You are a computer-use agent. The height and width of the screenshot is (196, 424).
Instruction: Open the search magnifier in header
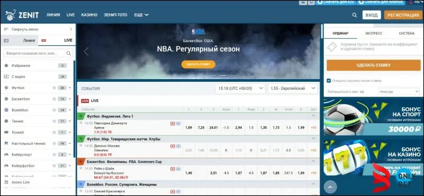click(x=355, y=15)
